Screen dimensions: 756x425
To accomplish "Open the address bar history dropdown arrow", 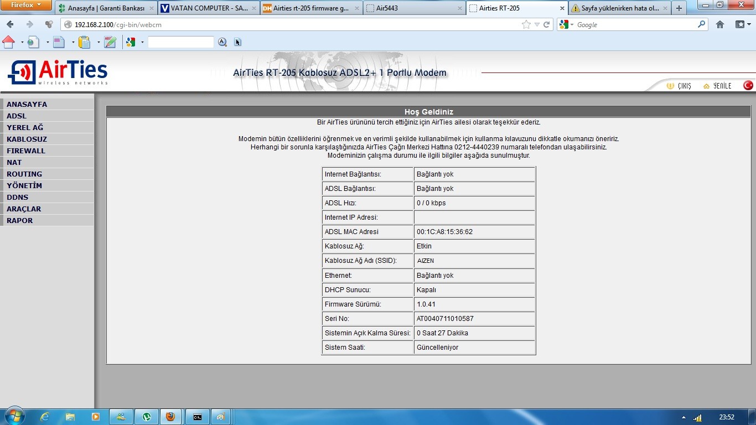I will (x=537, y=24).
